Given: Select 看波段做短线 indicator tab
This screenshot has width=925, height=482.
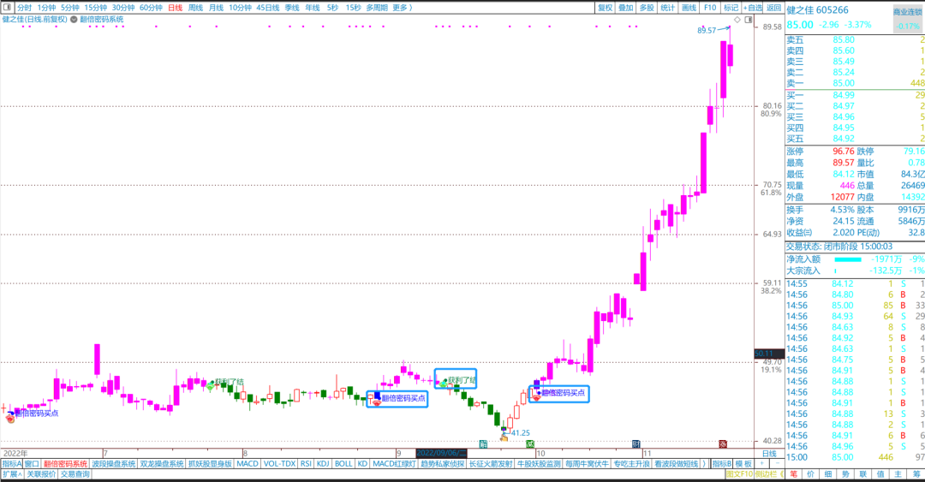Looking at the screenshot, I should point(676,464).
